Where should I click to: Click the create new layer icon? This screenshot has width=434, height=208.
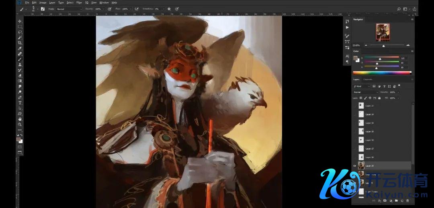pos(402,200)
